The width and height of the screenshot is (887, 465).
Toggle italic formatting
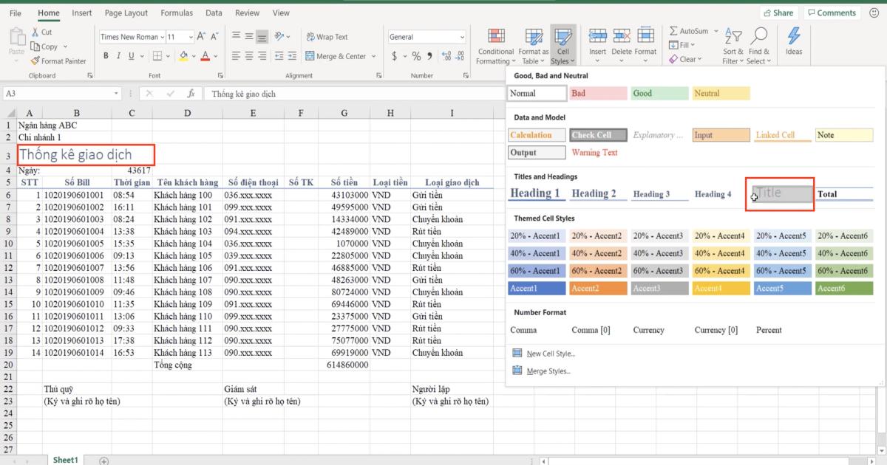click(x=118, y=55)
